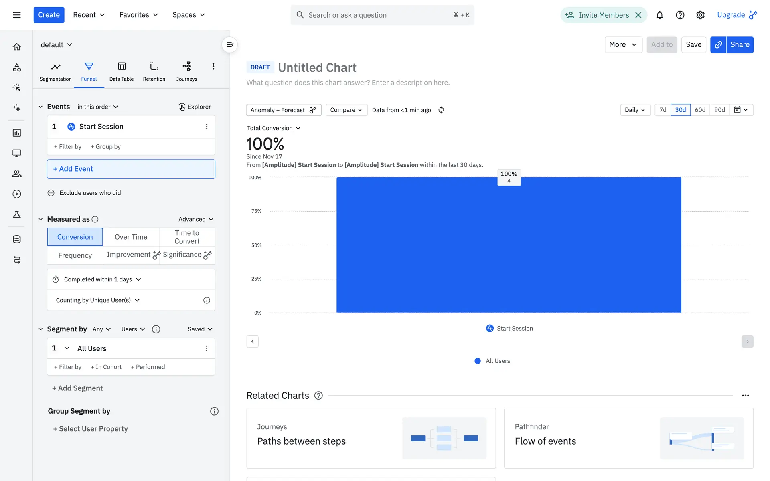Collapse the left query panel
This screenshot has width=770, height=481.
coord(230,45)
